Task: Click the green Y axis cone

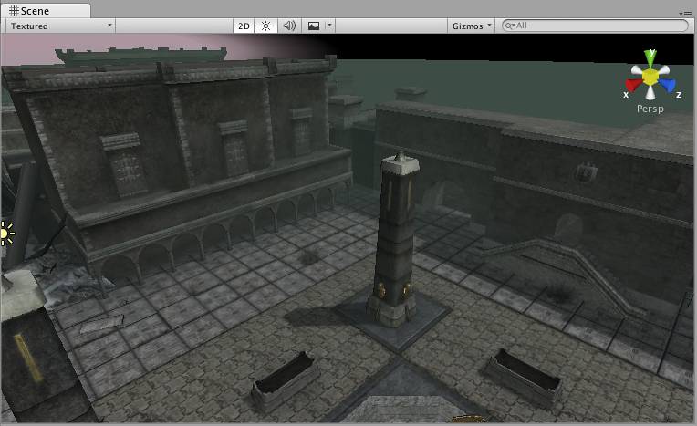Action: (x=650, y=58)
